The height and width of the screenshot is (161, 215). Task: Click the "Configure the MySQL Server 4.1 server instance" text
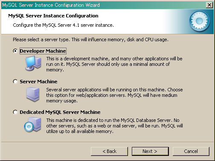(x=63, y=25)
